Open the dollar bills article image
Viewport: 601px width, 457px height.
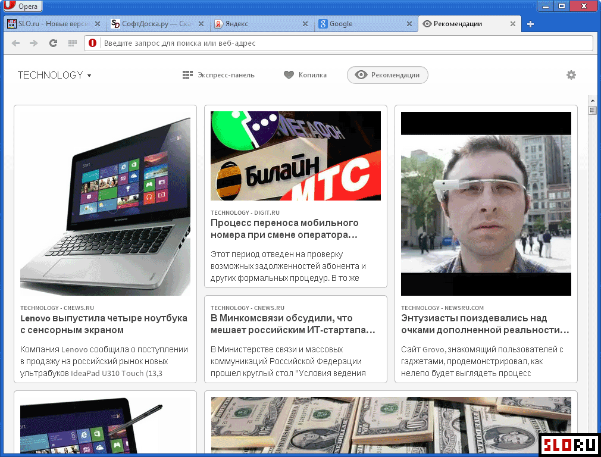391,425
